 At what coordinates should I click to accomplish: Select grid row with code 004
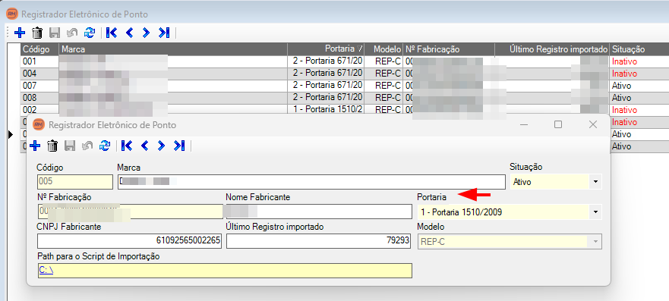click(345, 74)
